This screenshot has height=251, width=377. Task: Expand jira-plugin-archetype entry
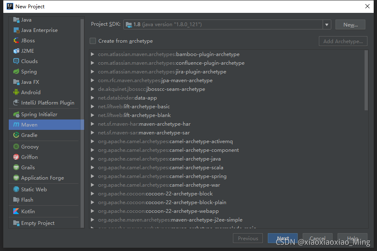pos(92,72)
